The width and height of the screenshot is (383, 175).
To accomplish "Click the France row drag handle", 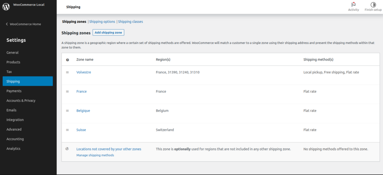I will 67,92.
